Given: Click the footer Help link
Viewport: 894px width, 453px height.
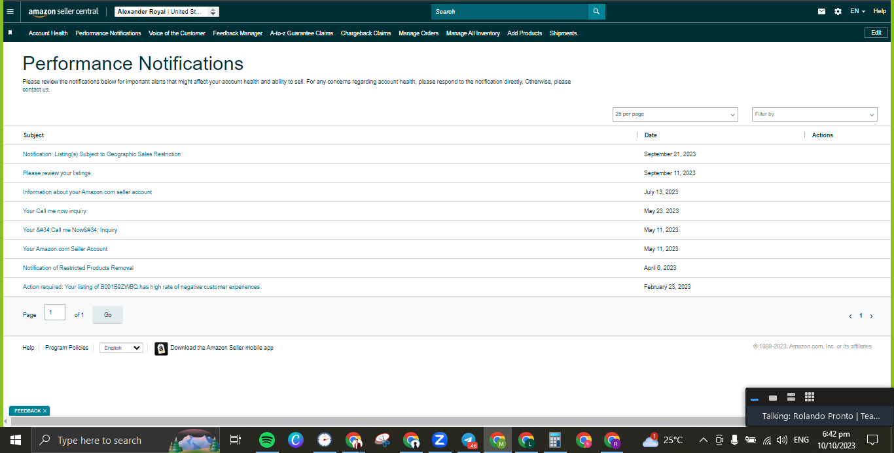Looking at the screenshot, I should (x=28, y=348).
